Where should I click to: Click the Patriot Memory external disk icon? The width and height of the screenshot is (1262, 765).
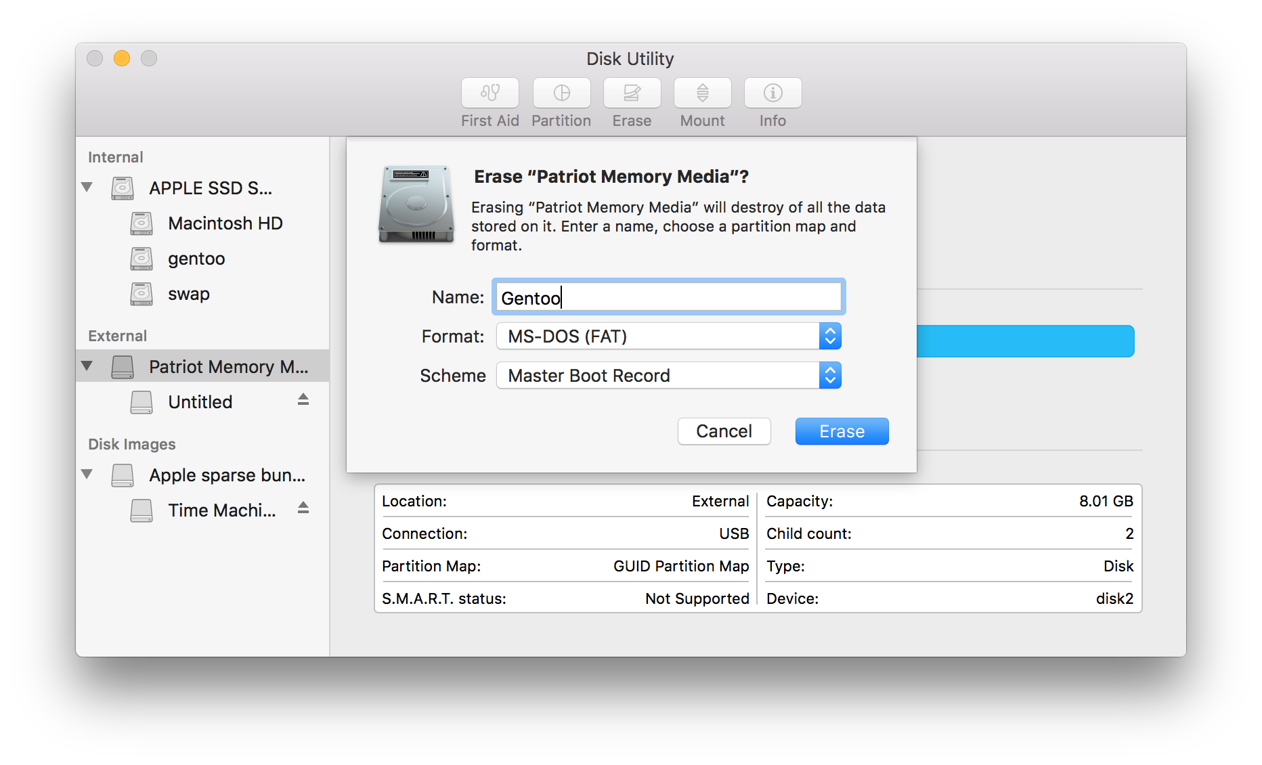coord(123,367)
